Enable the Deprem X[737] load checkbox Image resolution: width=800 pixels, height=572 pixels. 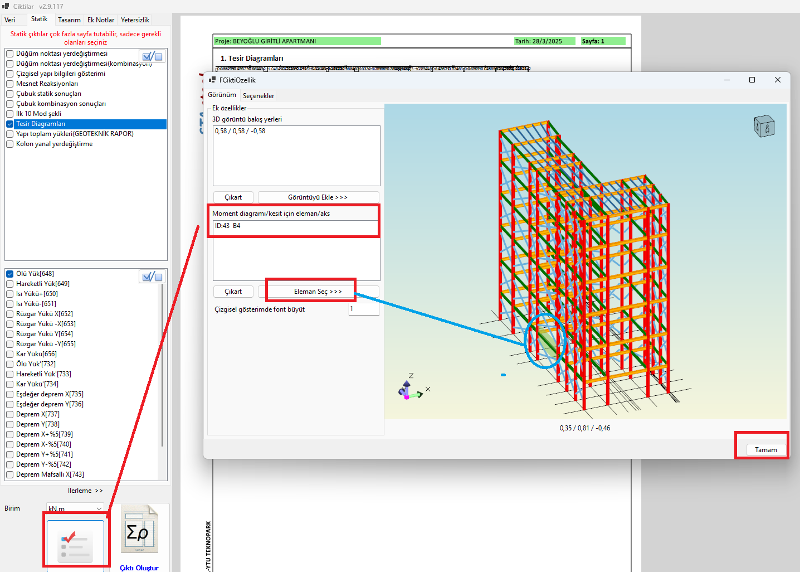10,414
